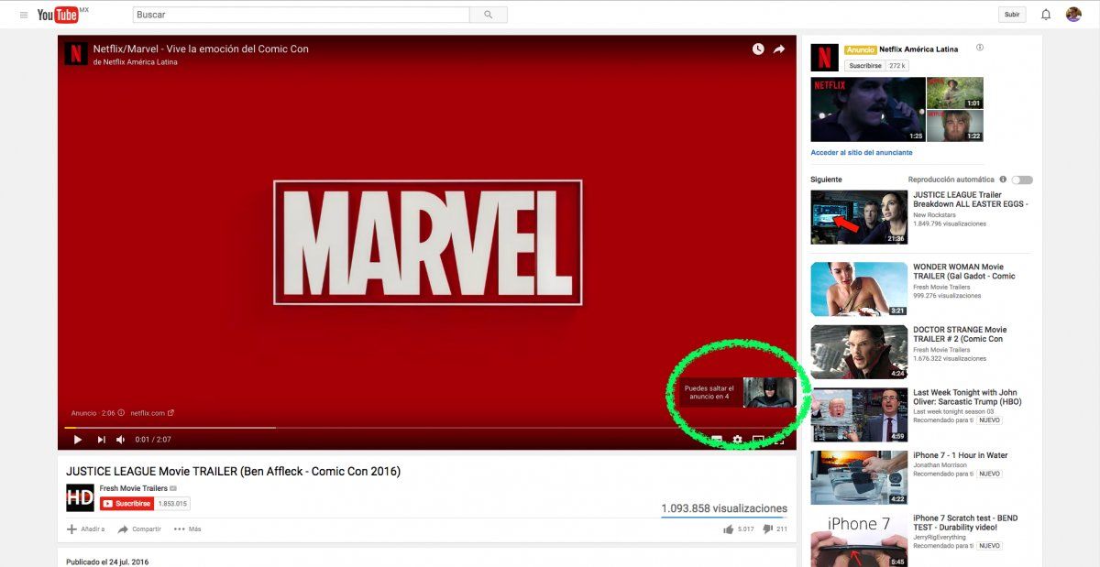
Task: Give the video a thumbs down
Action: pyautogui.click(x=766, y=529)
